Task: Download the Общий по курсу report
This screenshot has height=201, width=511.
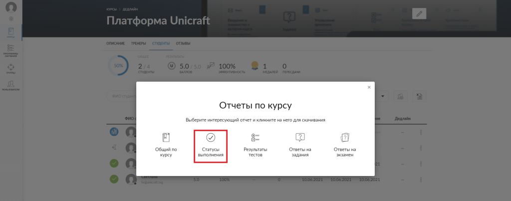Action: click(166, 146)
